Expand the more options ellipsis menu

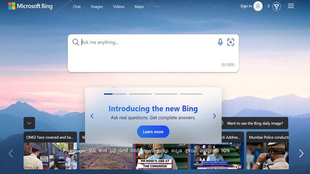click(156, 6)
